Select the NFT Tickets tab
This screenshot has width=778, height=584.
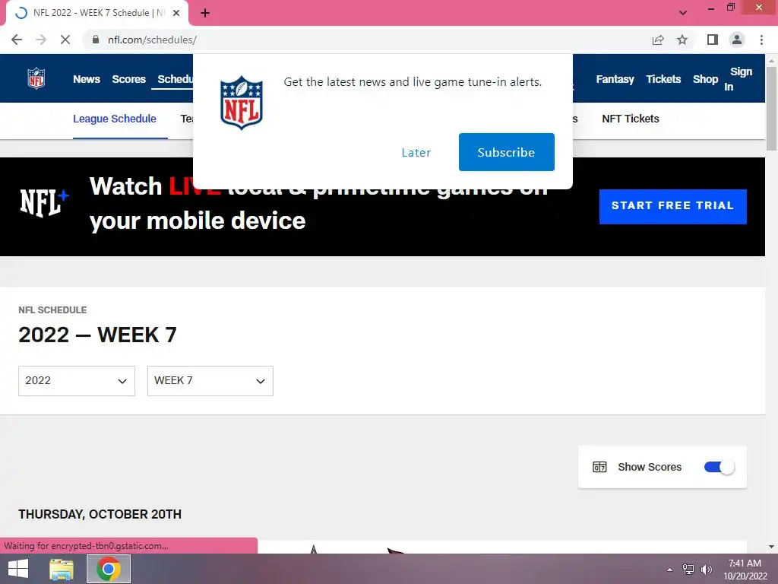pos(630,119)
